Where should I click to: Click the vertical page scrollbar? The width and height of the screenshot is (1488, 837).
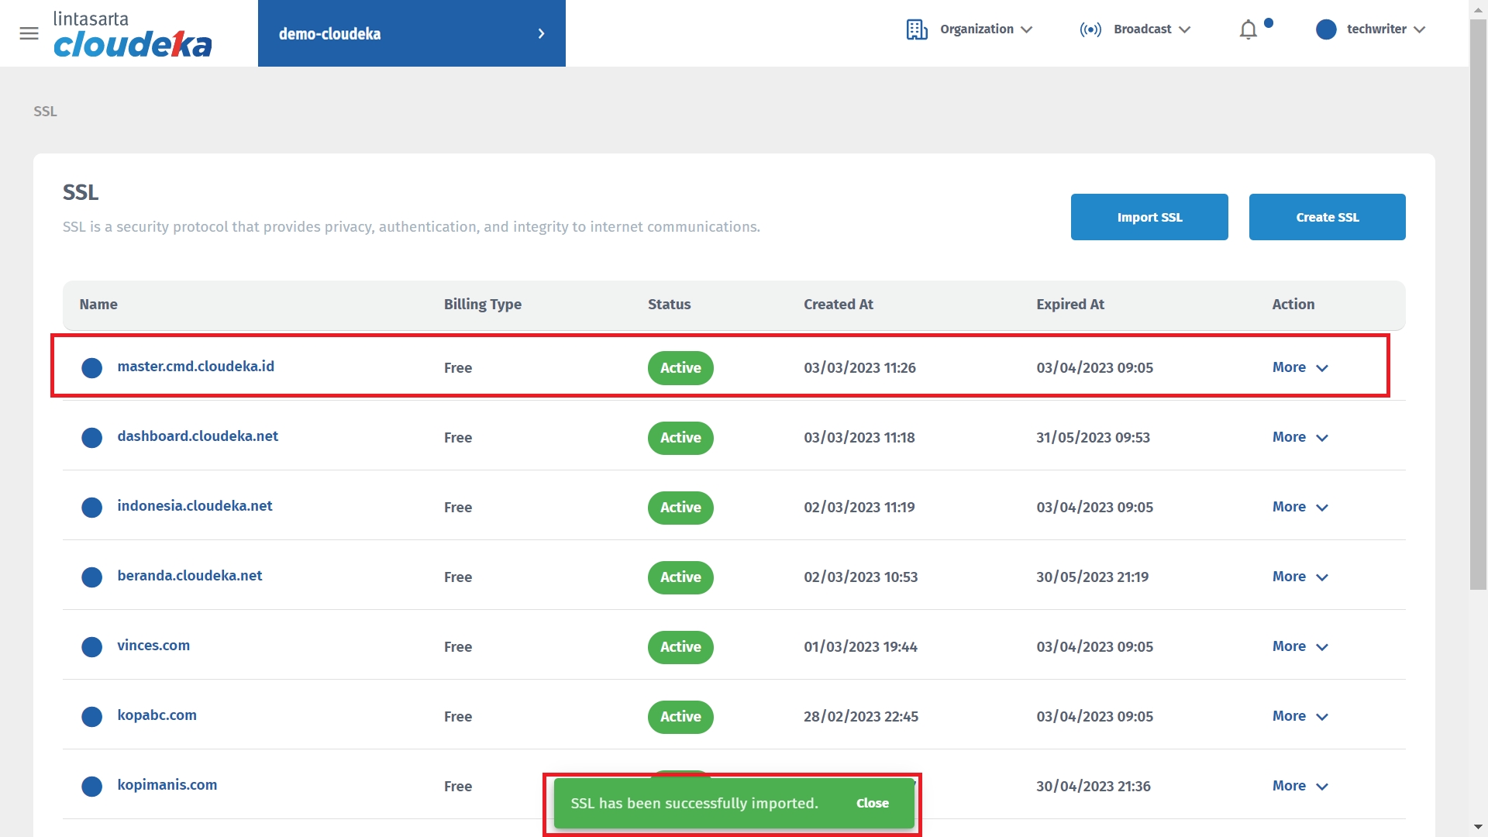tap(1478, 310)
